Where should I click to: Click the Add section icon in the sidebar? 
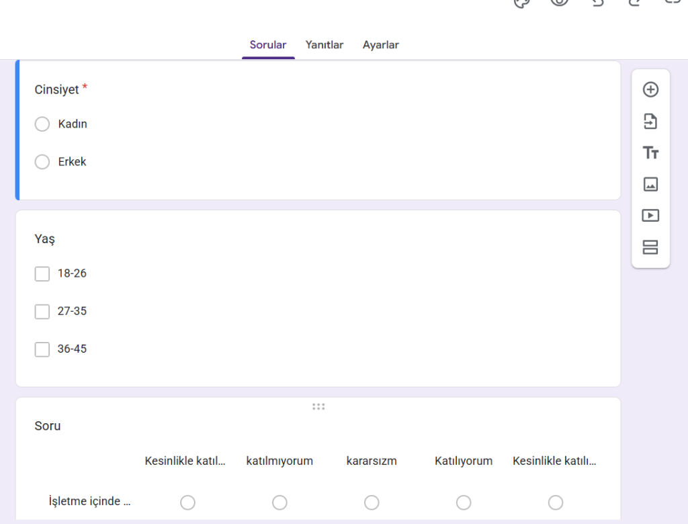650,247
